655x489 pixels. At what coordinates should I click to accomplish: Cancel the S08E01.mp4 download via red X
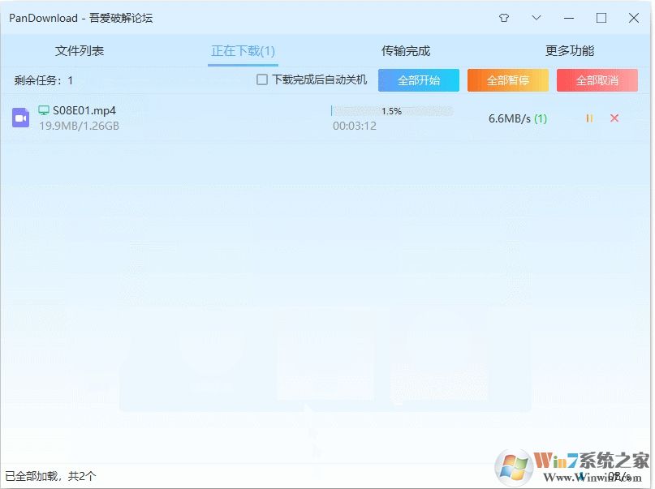[614, 118]
